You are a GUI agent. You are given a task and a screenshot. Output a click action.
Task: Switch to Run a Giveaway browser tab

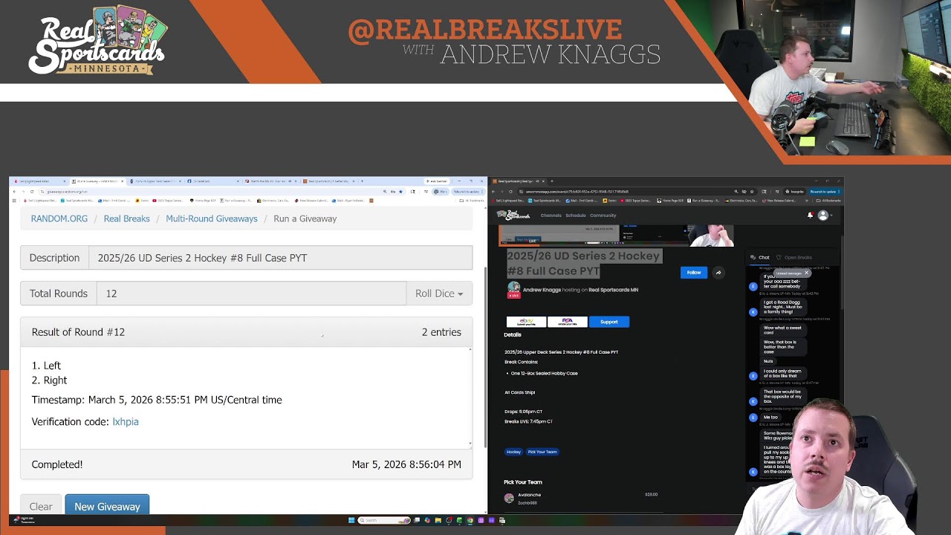coord(97,181)
